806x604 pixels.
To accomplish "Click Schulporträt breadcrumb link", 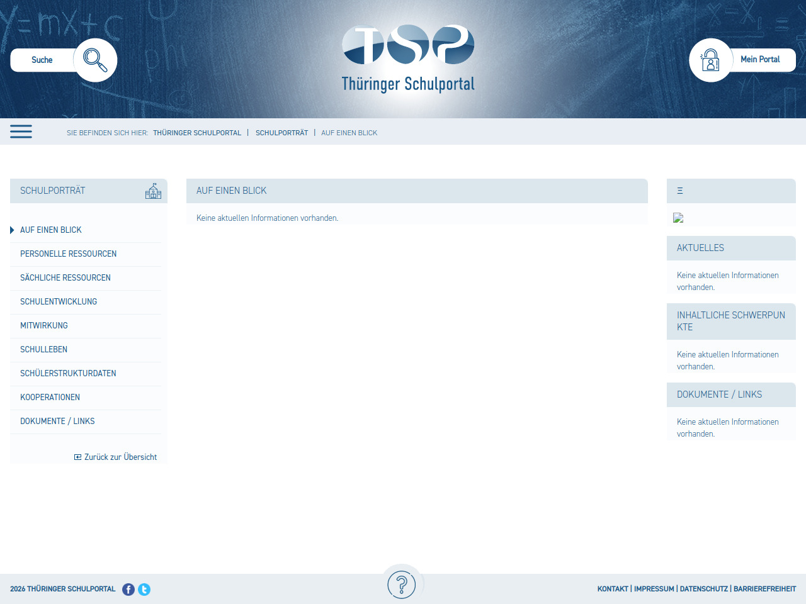I will coord(281,133).
